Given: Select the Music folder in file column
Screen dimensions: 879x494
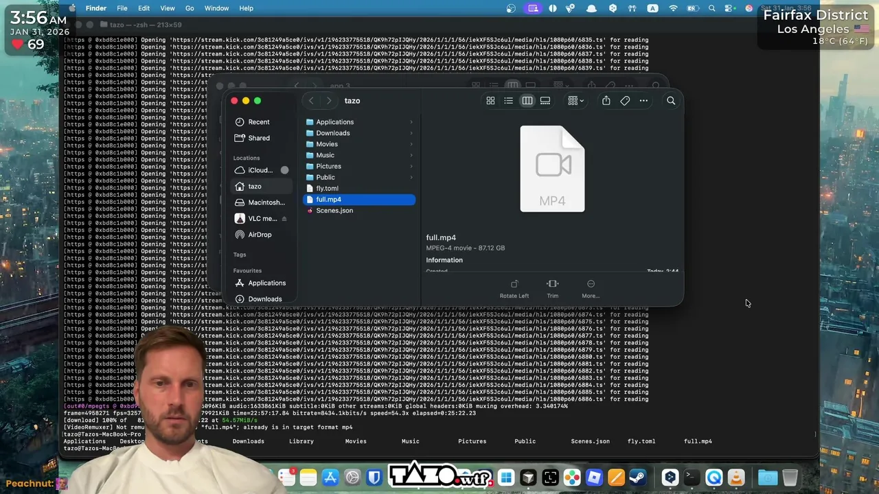Looking at the screenshot, I should click(359, 155).
